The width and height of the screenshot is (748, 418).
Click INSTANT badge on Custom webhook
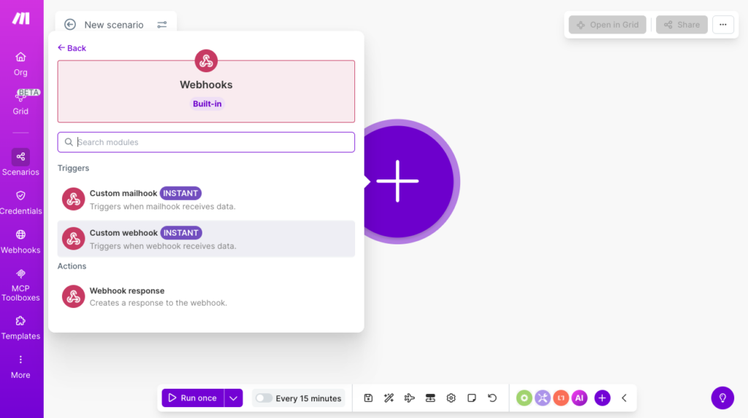[181, 233]
